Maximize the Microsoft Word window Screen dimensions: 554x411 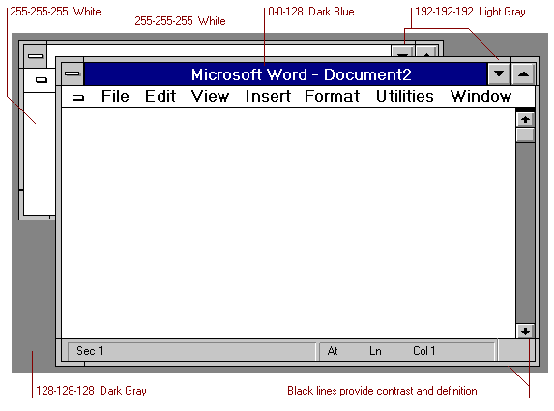click(x=523, y=73)
